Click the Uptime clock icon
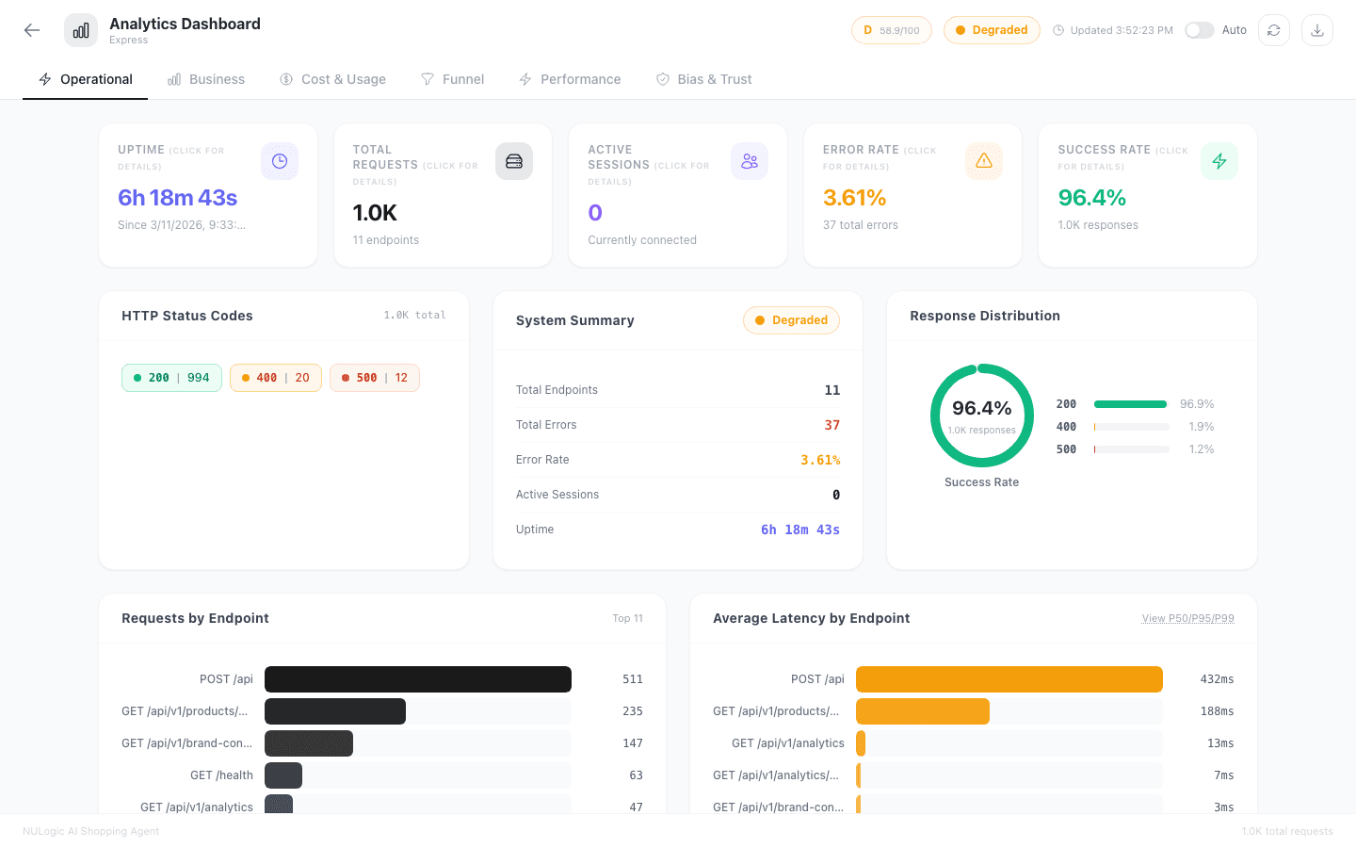 280,161
